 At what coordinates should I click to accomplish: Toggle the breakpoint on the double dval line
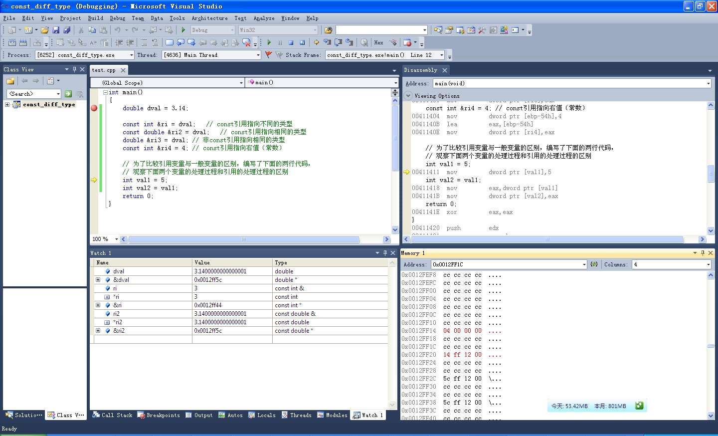point(94,108)
